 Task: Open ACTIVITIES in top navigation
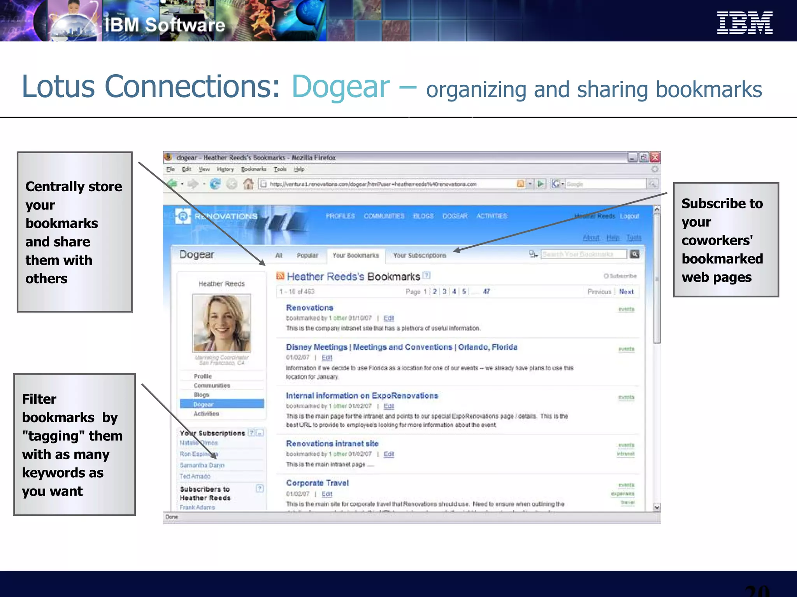492,216
